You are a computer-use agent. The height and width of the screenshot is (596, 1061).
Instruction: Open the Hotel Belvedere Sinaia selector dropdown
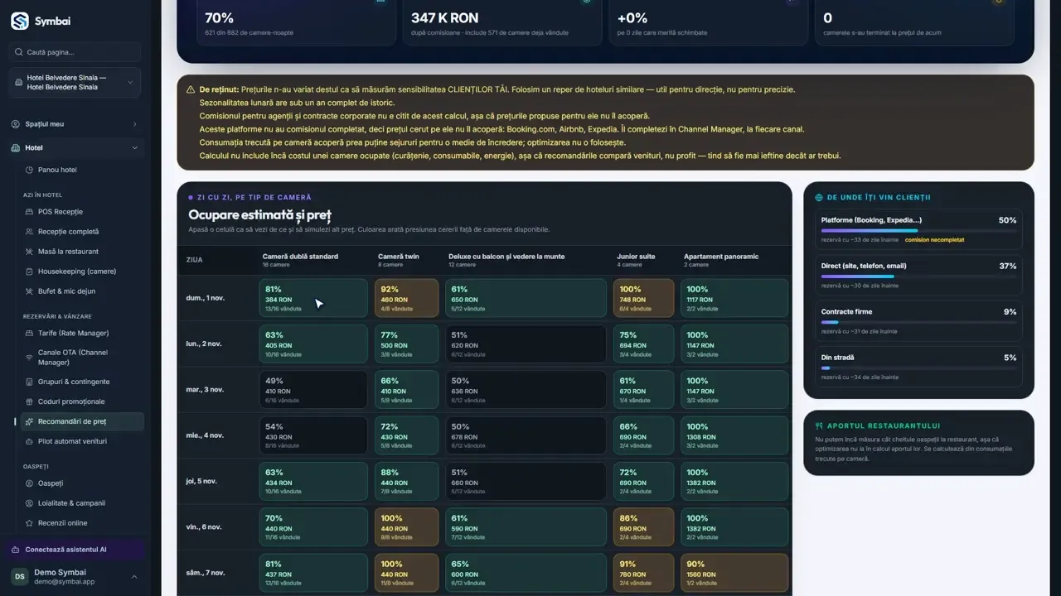tap(75, 82)
